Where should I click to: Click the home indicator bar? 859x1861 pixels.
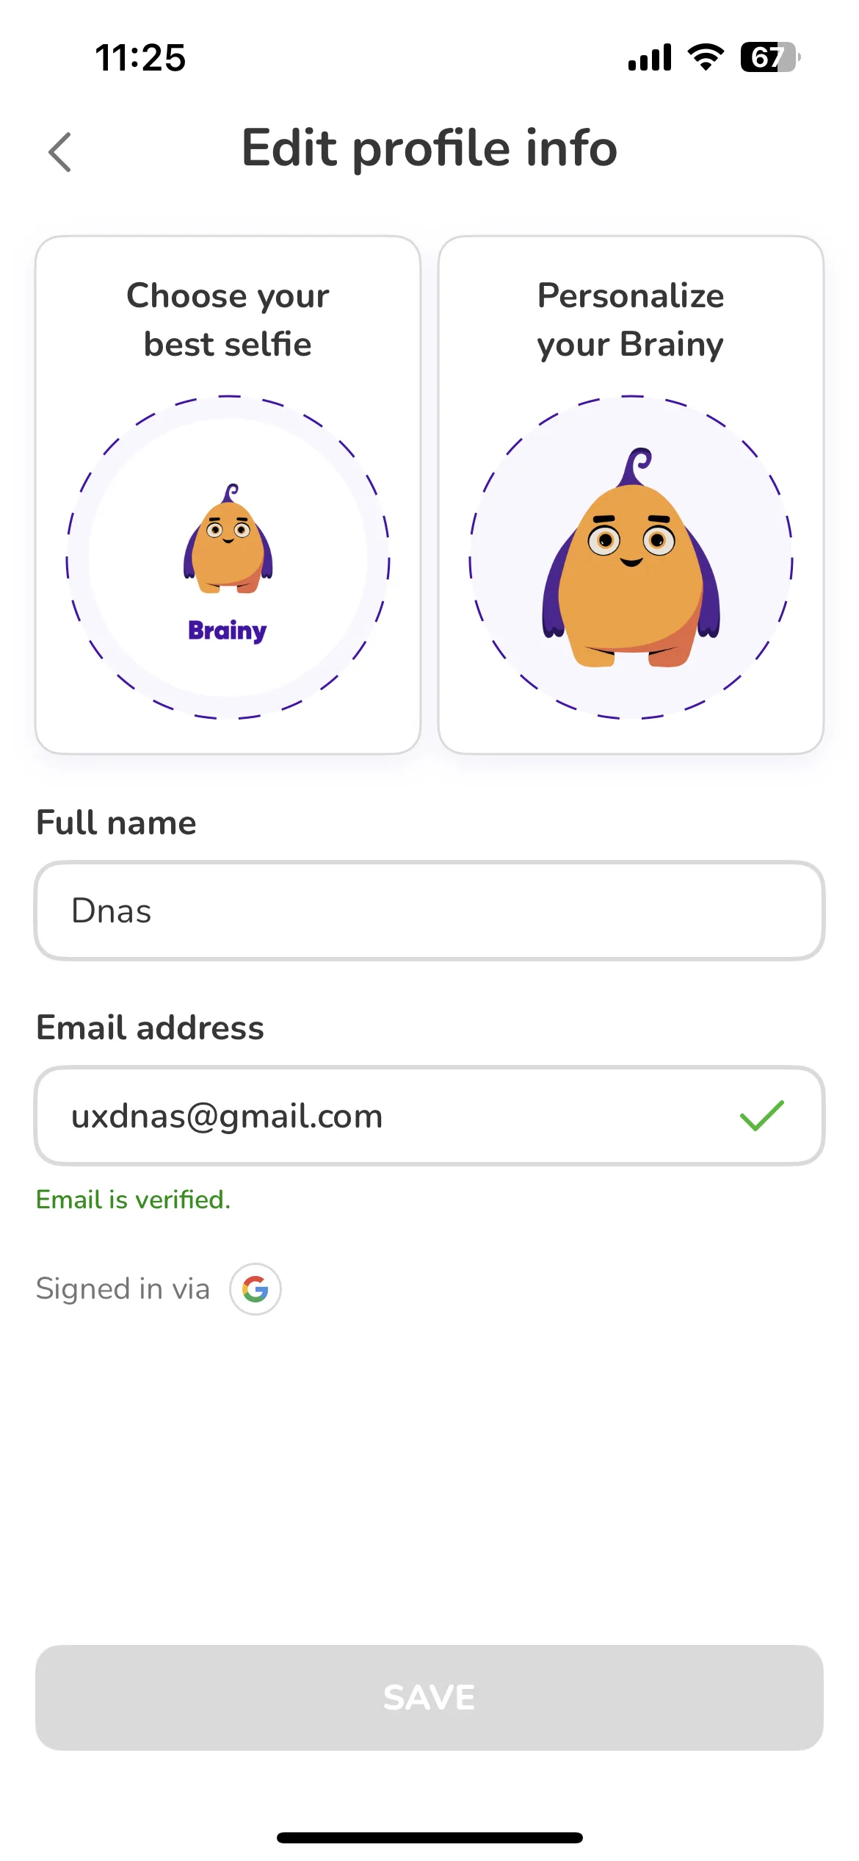coord(429,1837)
